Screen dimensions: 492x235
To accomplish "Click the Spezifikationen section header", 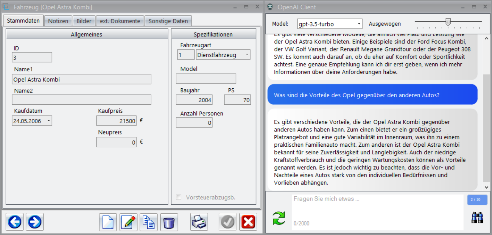I will click(x=213, y=34).
